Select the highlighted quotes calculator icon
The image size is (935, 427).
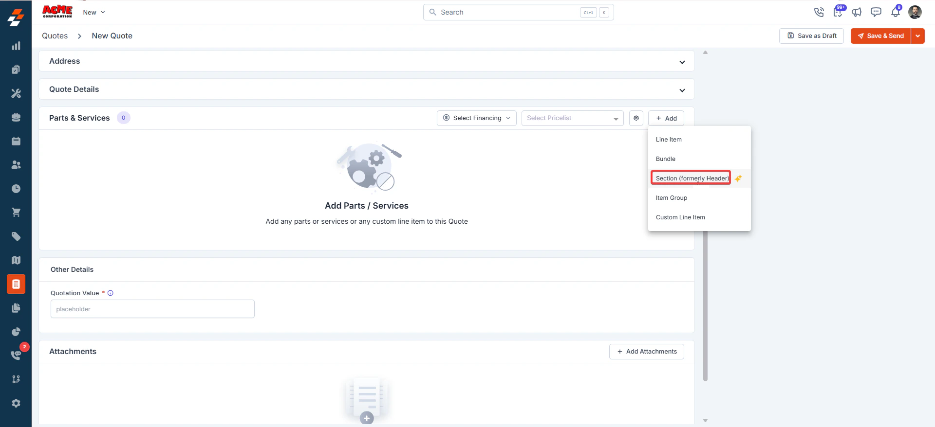click(16, 284)
